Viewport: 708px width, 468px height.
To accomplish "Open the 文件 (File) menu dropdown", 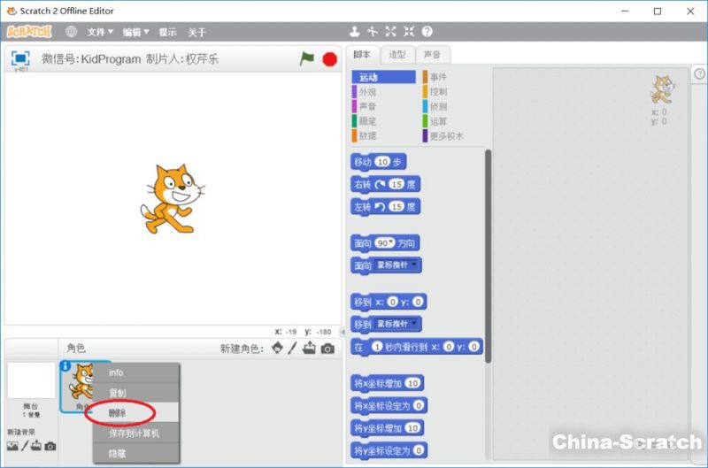I will click(100, 32).
